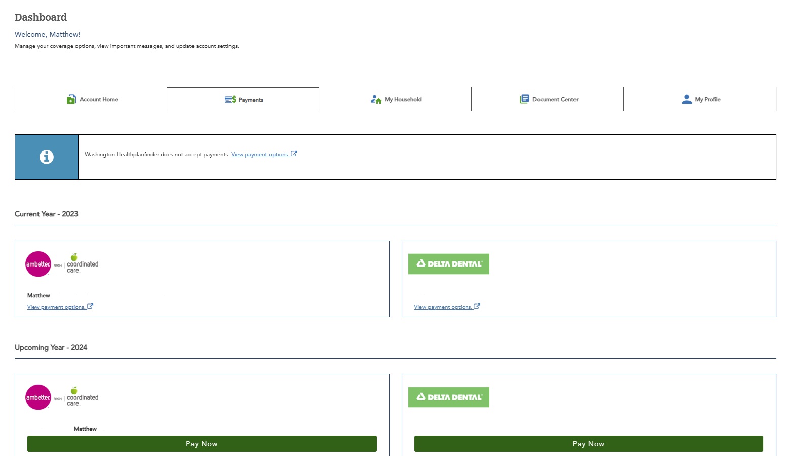Open the Account Home tab

tap(91, 99)
